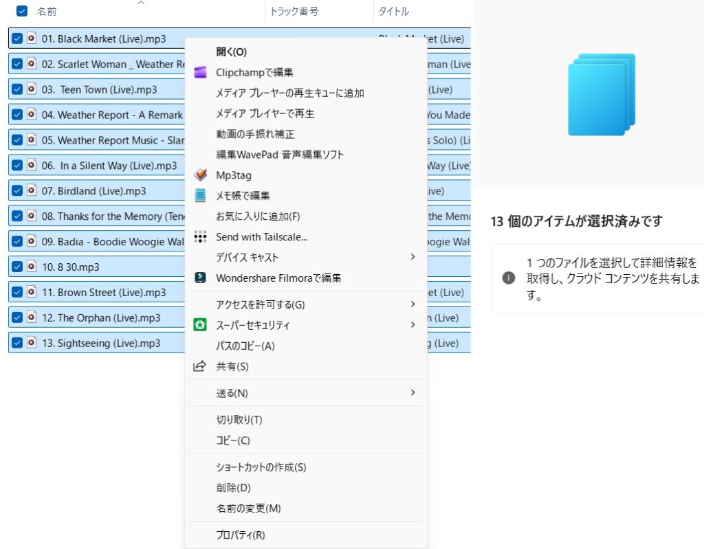704x549 pixels.
Task: Click the Mp3tag icon in menu
Action: pos(200,175)
